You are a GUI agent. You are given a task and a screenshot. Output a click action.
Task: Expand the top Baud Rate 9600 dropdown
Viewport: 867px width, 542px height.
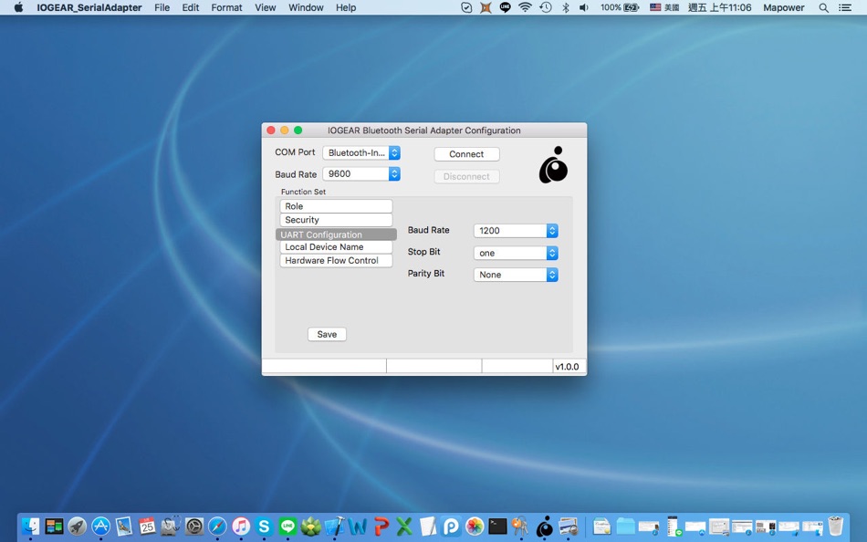(x=361, y=173)
